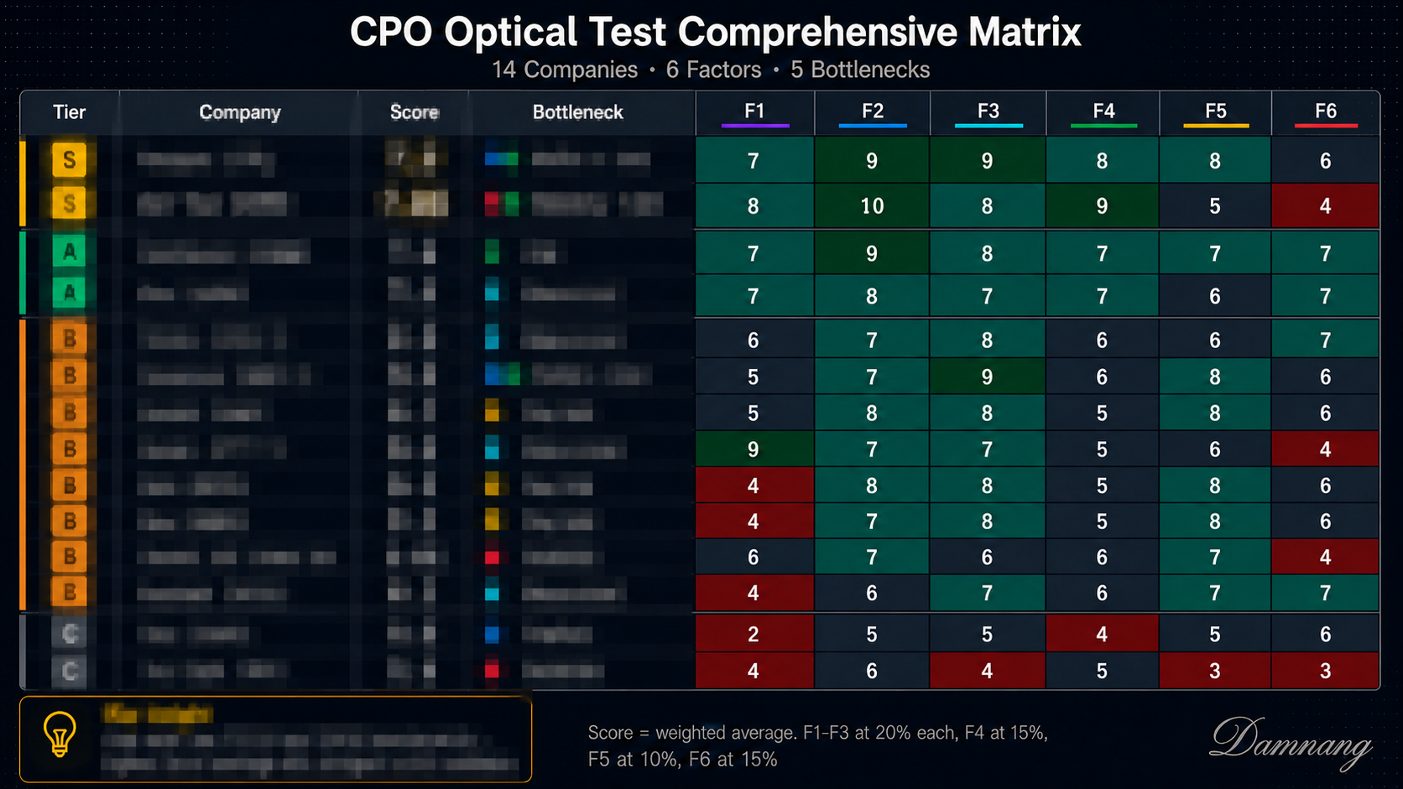Click the lightbulb insight icon

point(60,734)
